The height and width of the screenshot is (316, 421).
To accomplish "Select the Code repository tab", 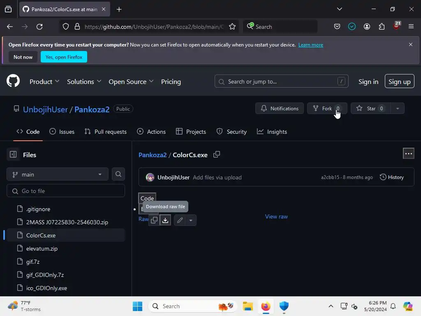I will 28,132.
